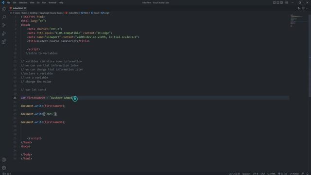Open the Source Control view
This screenshot has height=175, width=311.
(x=4, y=25)
